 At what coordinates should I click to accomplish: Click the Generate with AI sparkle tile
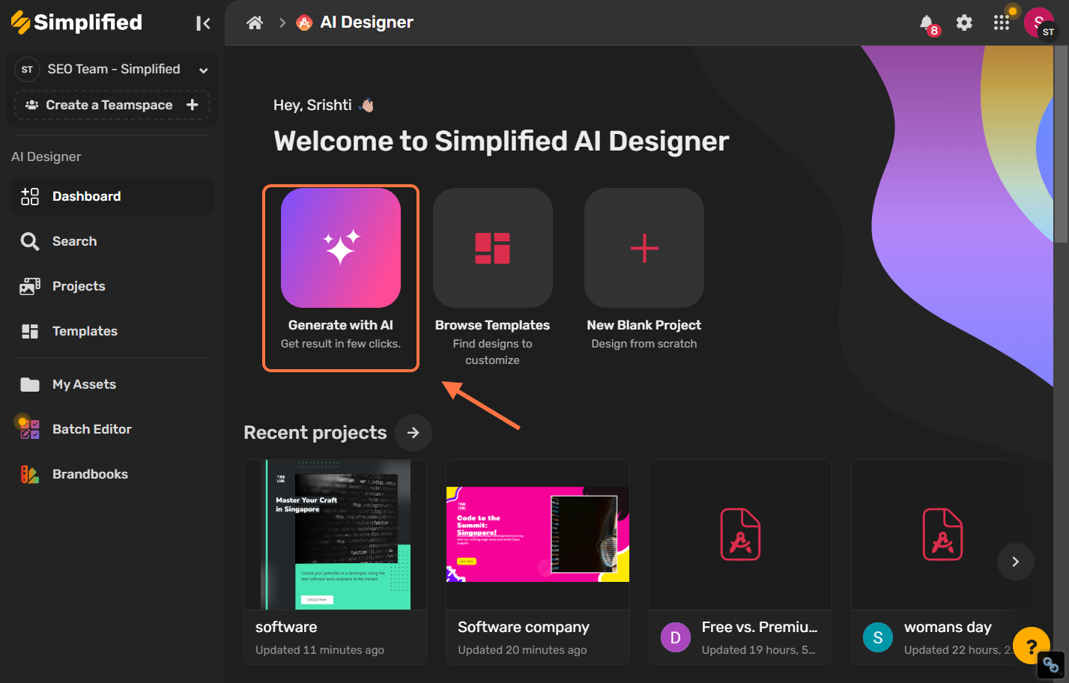341,248
